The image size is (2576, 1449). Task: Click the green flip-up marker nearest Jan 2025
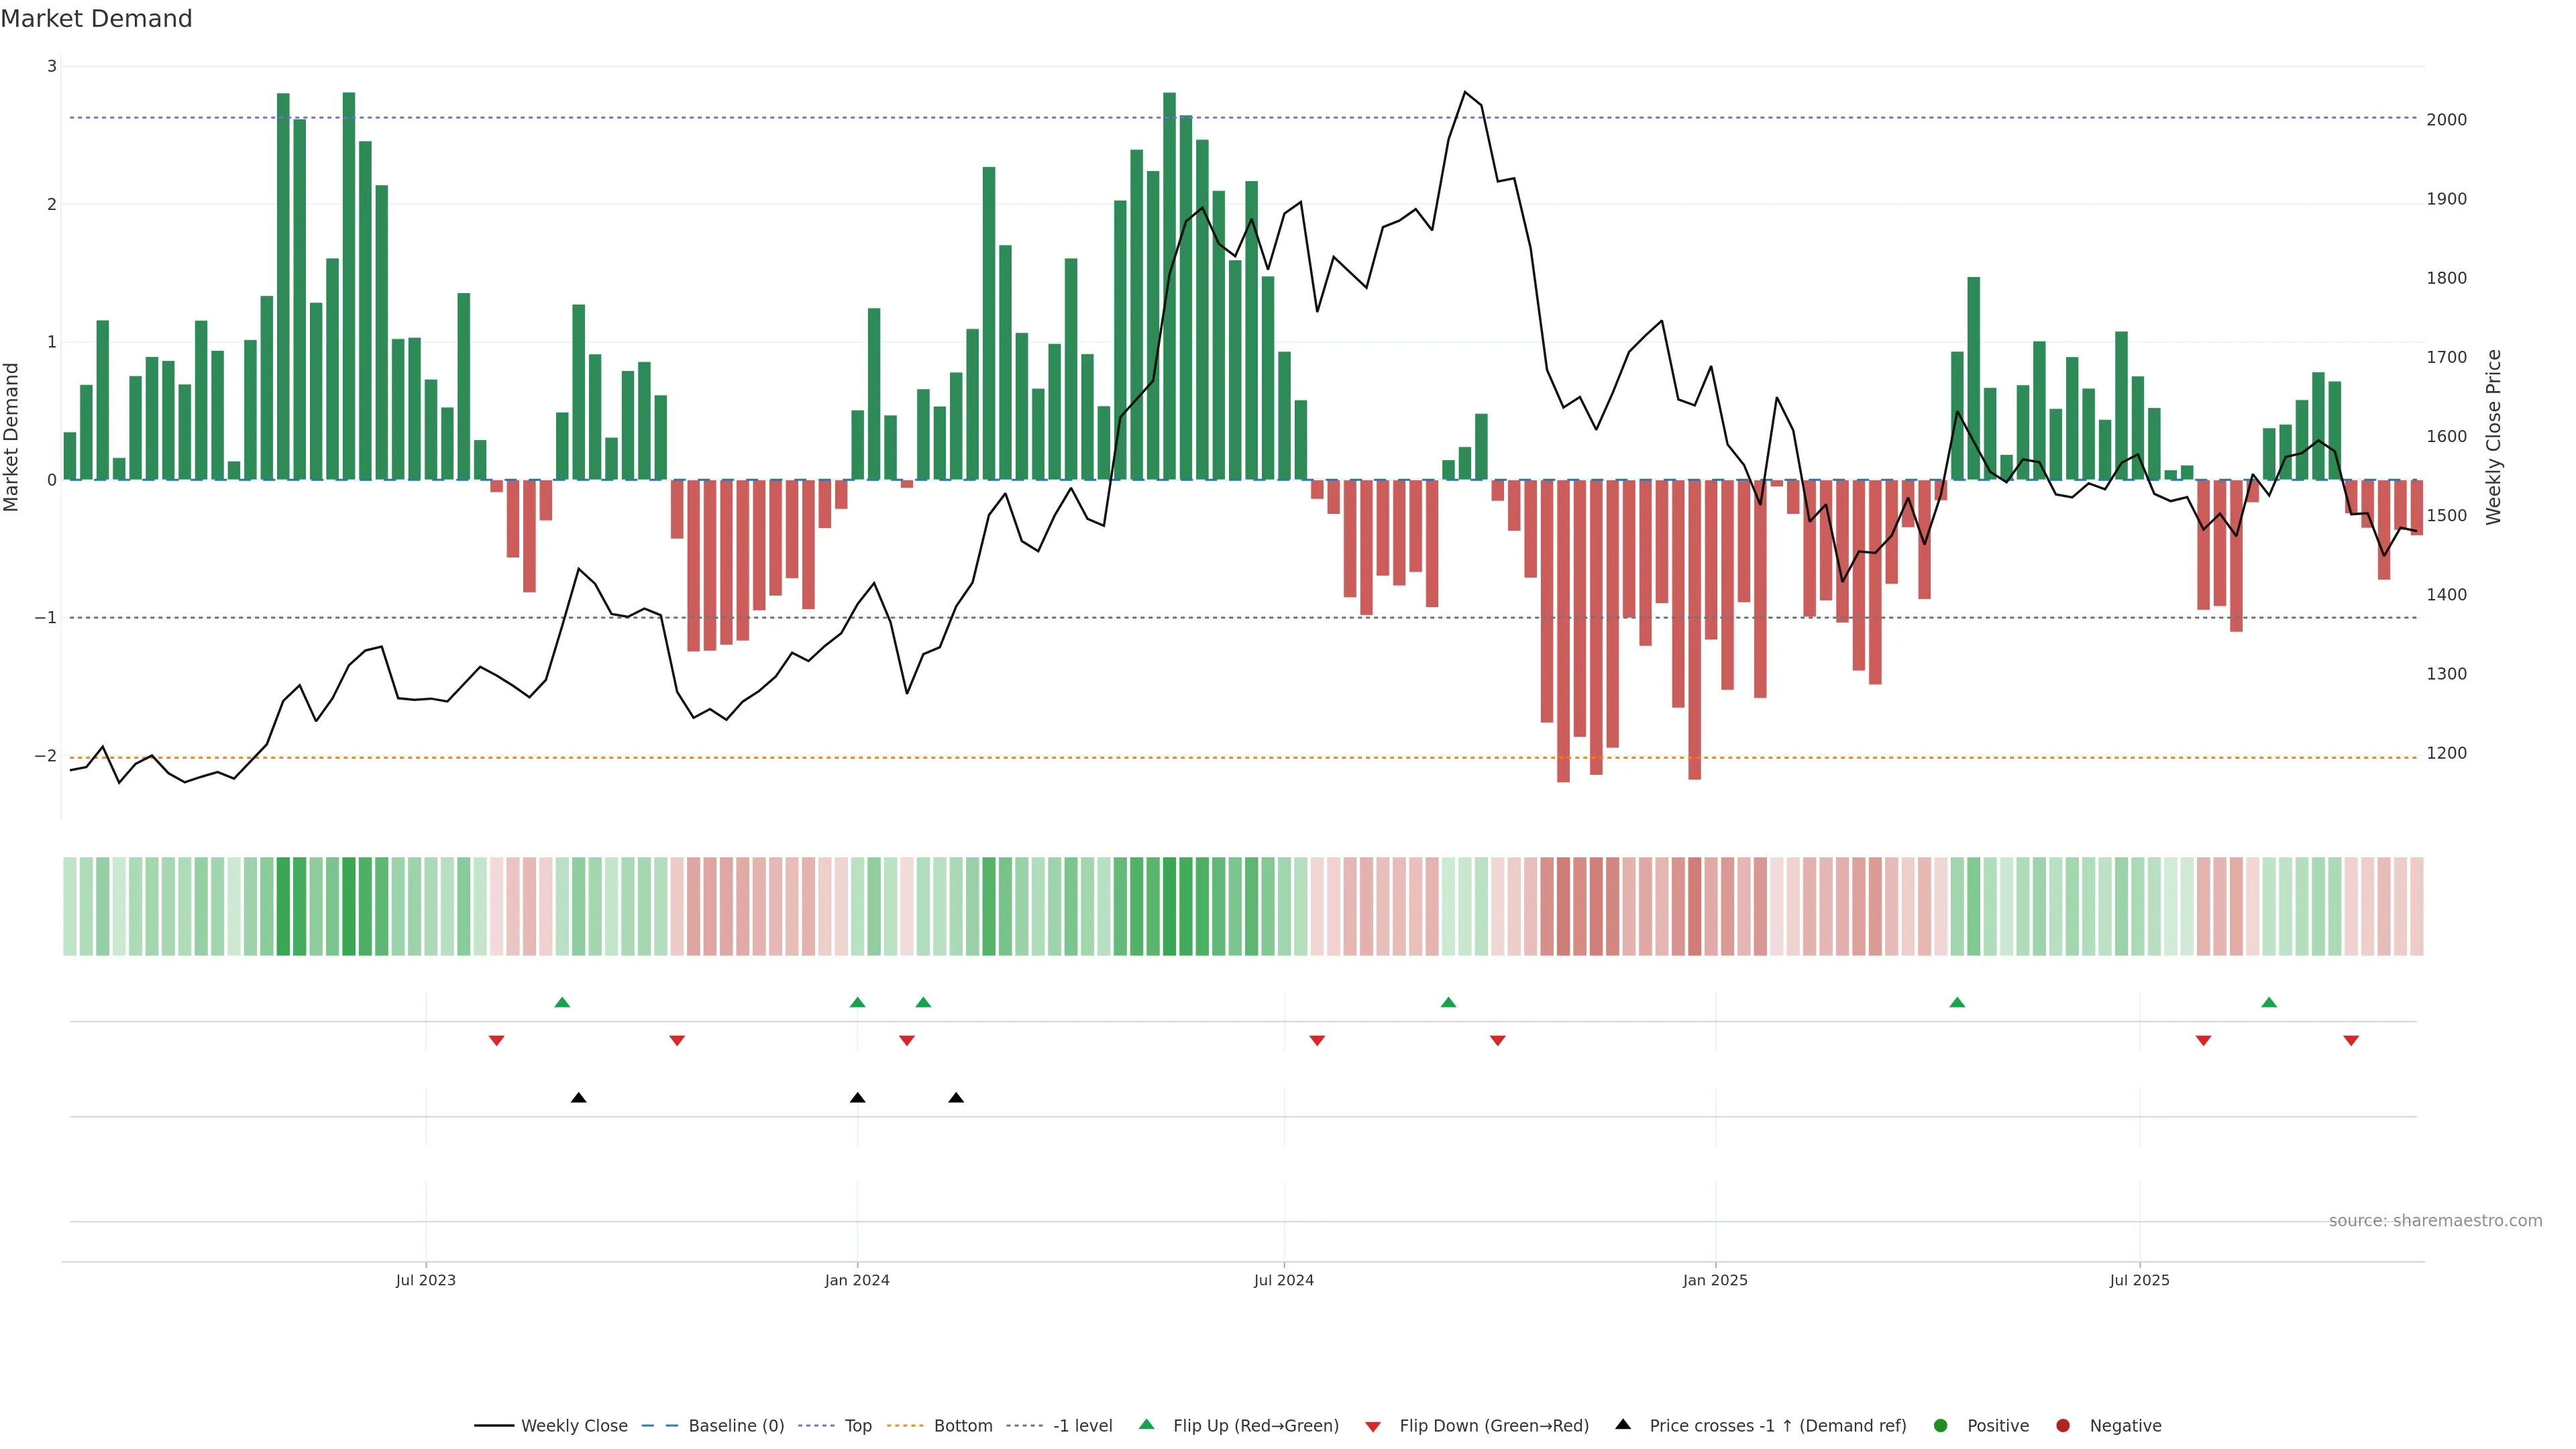click(x=1957, y=1003)
